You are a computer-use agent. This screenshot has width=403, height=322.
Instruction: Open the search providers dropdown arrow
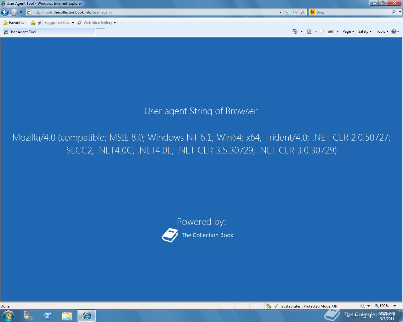(400, 12)
